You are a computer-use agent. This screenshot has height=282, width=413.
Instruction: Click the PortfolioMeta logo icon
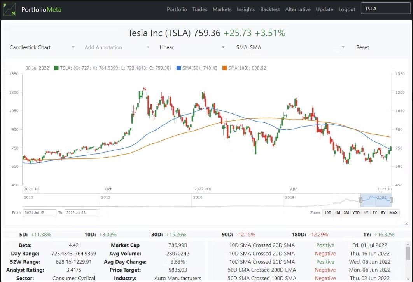click(9, 9)
